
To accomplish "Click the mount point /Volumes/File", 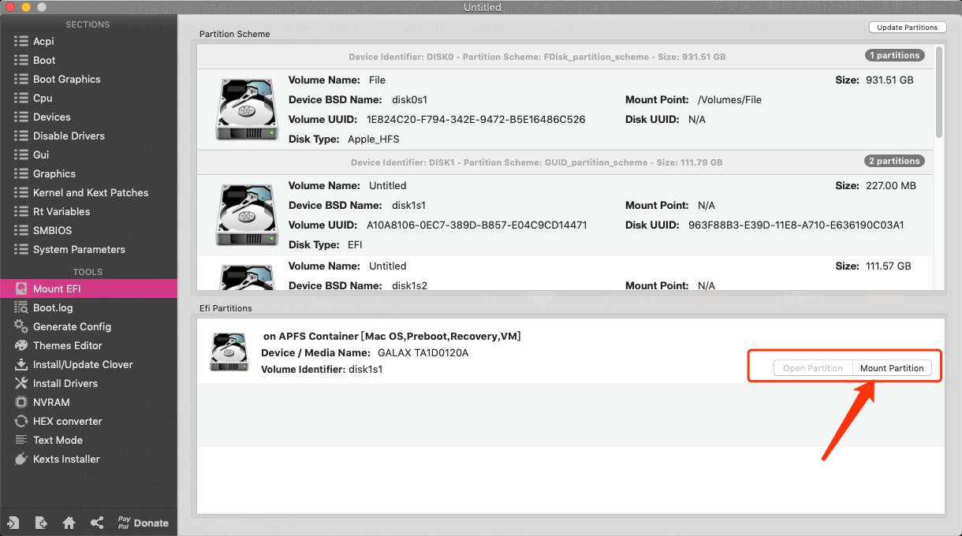I will (729, 100).
